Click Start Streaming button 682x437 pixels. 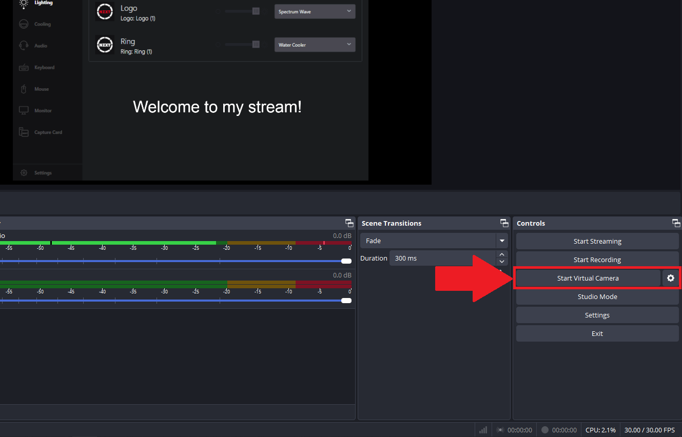[597, 241]
